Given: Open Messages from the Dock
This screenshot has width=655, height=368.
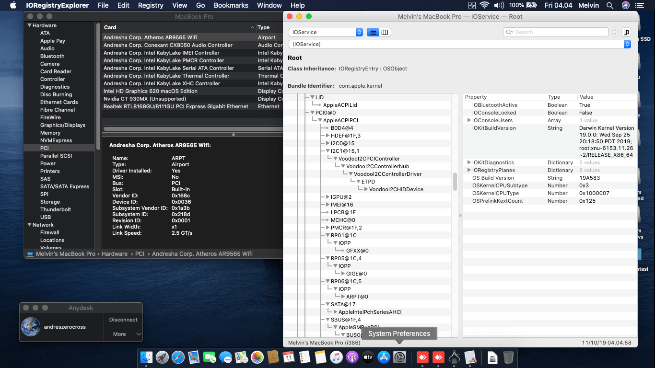Looking at the screenshot, I should [225, 357].
